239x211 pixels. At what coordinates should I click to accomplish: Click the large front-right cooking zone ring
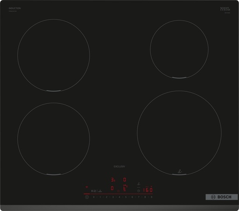[x=179, y=133]
